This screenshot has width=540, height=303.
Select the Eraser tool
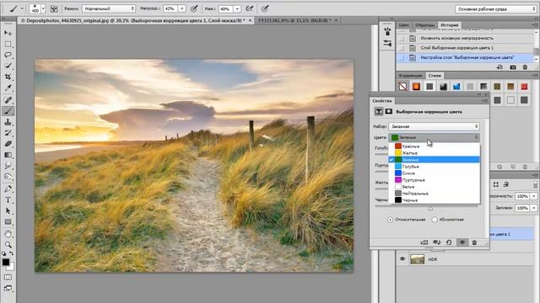(x=8, y=144)
